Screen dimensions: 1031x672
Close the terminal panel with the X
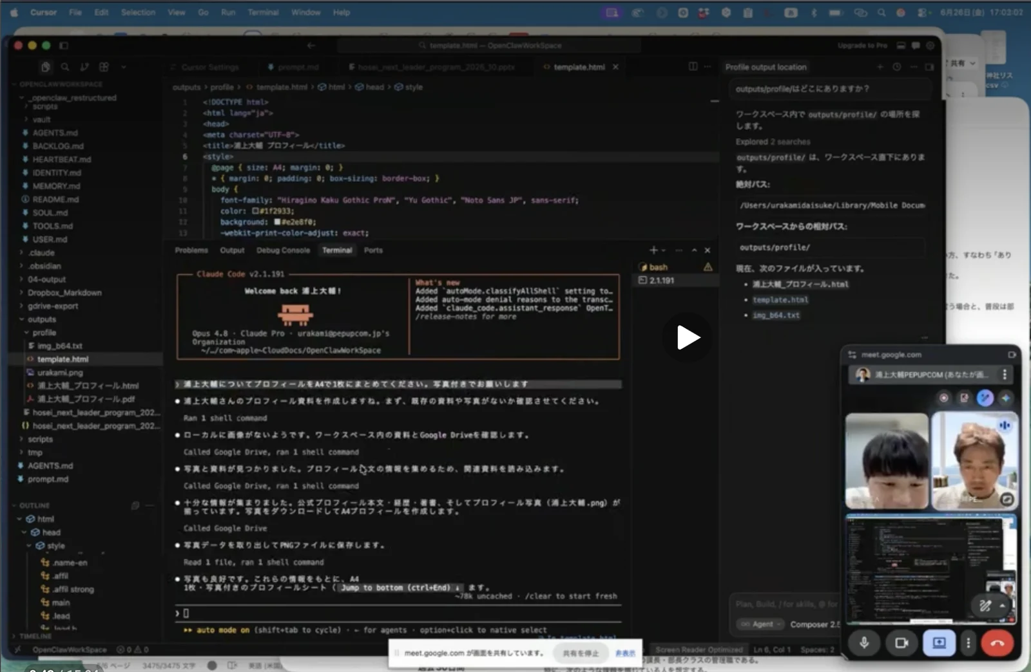point(708,250)
